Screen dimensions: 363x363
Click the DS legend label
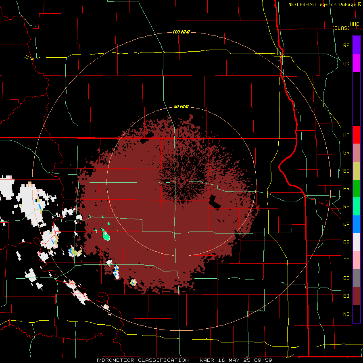[346, 242]
